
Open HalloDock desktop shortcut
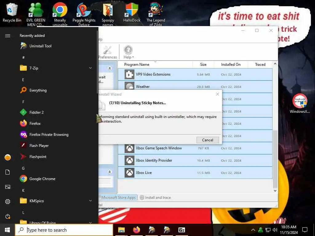pyautogui.click(x=132, y=12)
